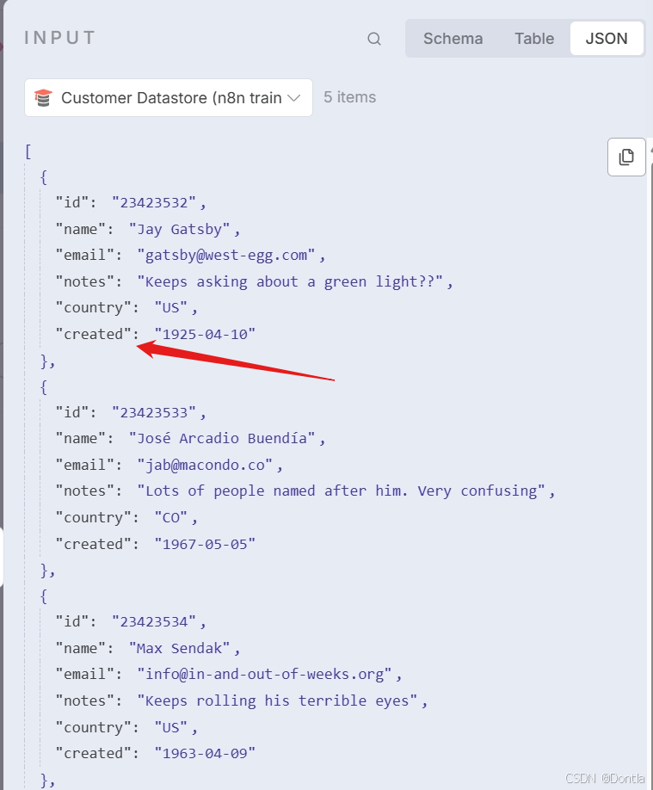Switch to the Table view tab
The width and height of the screenshot is (653, 790).
[x=534, y=38]
